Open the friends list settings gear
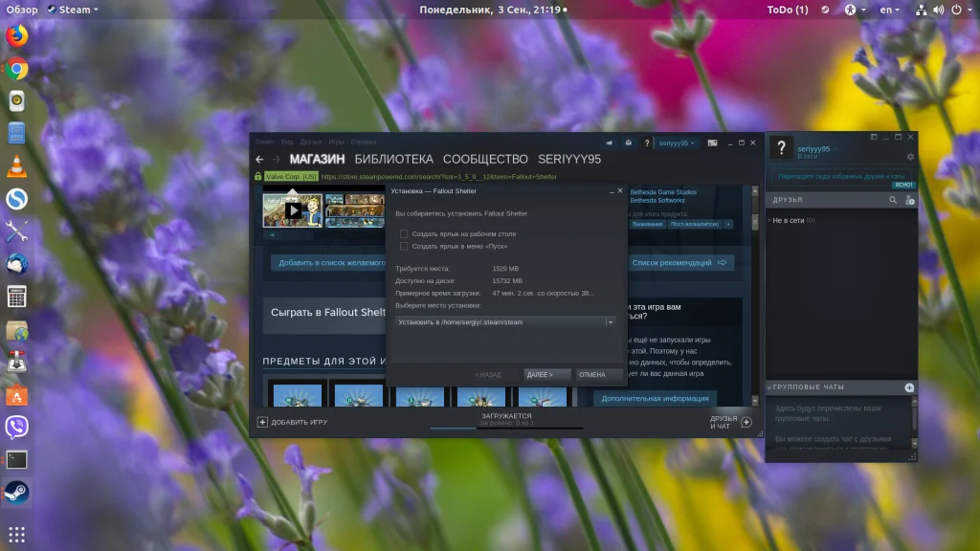This screenshot has width=980, height=551. coord(910,157)
